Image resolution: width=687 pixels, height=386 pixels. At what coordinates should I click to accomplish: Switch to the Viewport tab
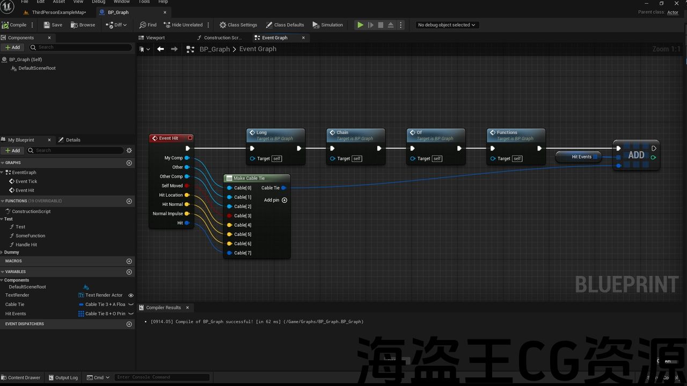click(x=155, y=38)
